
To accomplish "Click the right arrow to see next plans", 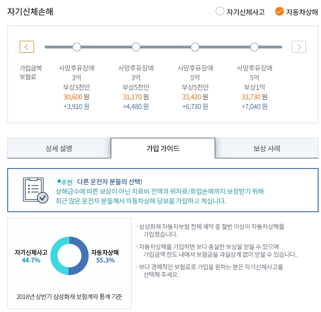I will [299, 47].
